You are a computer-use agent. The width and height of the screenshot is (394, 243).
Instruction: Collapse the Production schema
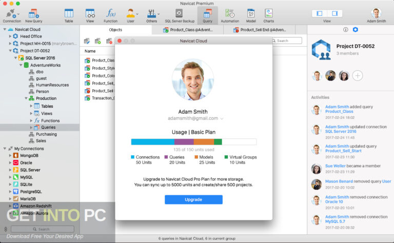coord(26,98)
